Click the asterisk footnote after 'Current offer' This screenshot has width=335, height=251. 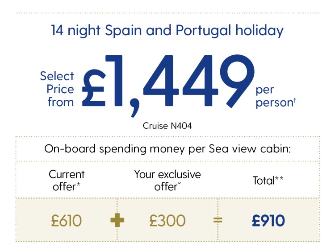click(78, 184)
